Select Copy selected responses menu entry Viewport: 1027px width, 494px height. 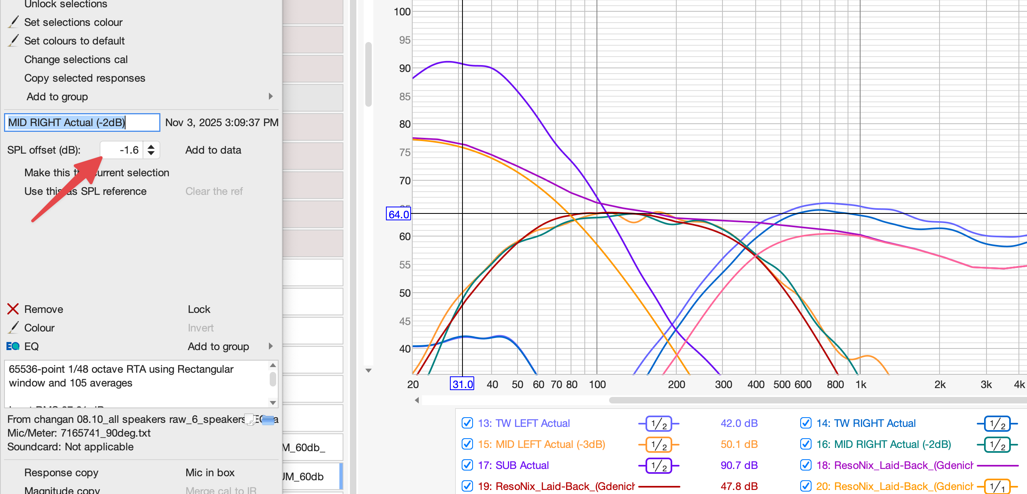coord(85,78)
